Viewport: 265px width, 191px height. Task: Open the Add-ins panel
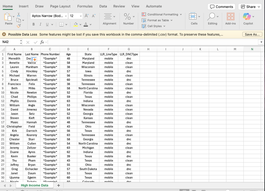pyautogui.click(x=230, y=19)
